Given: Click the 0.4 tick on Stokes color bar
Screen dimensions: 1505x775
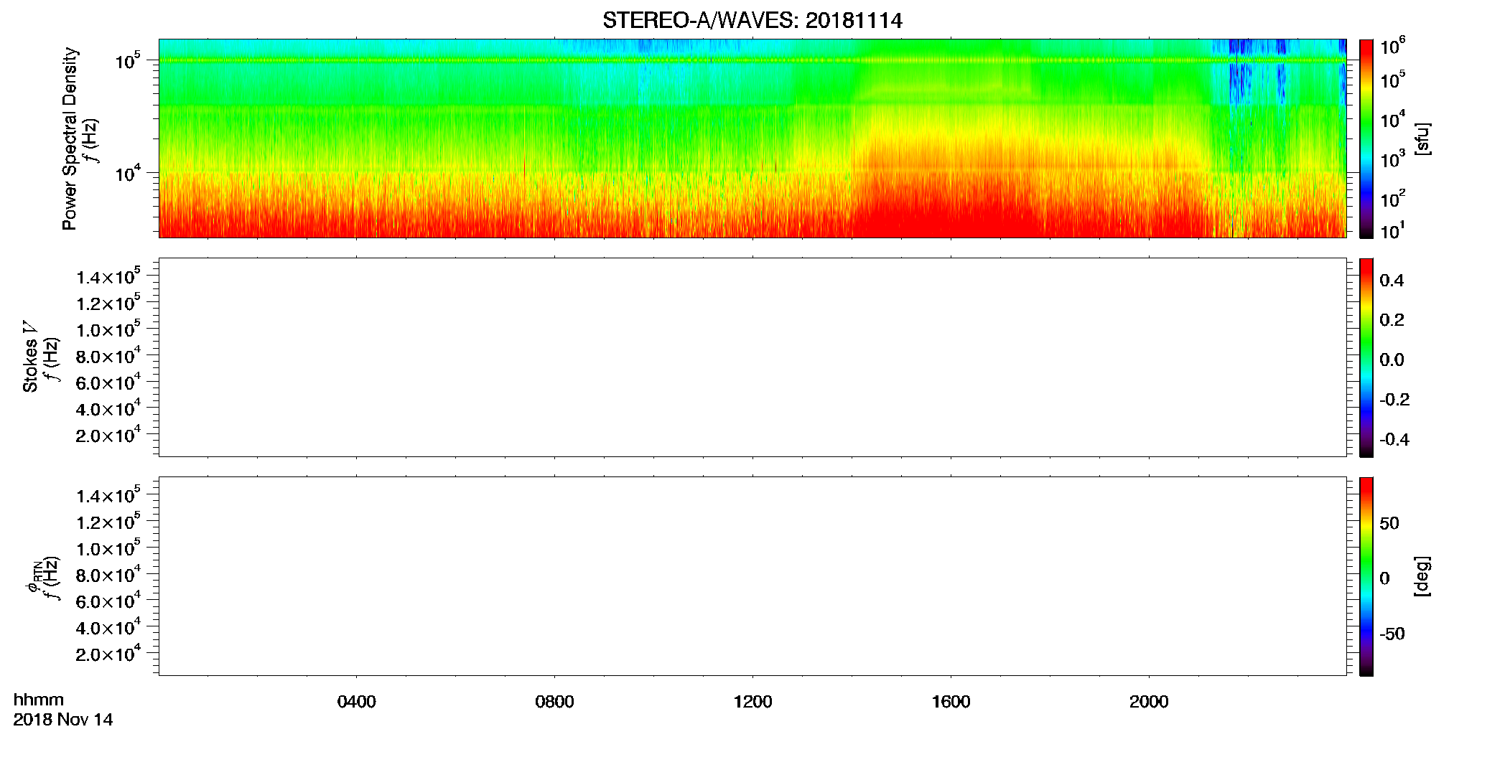Looking at the screenshot, I should click(1392, 281).
